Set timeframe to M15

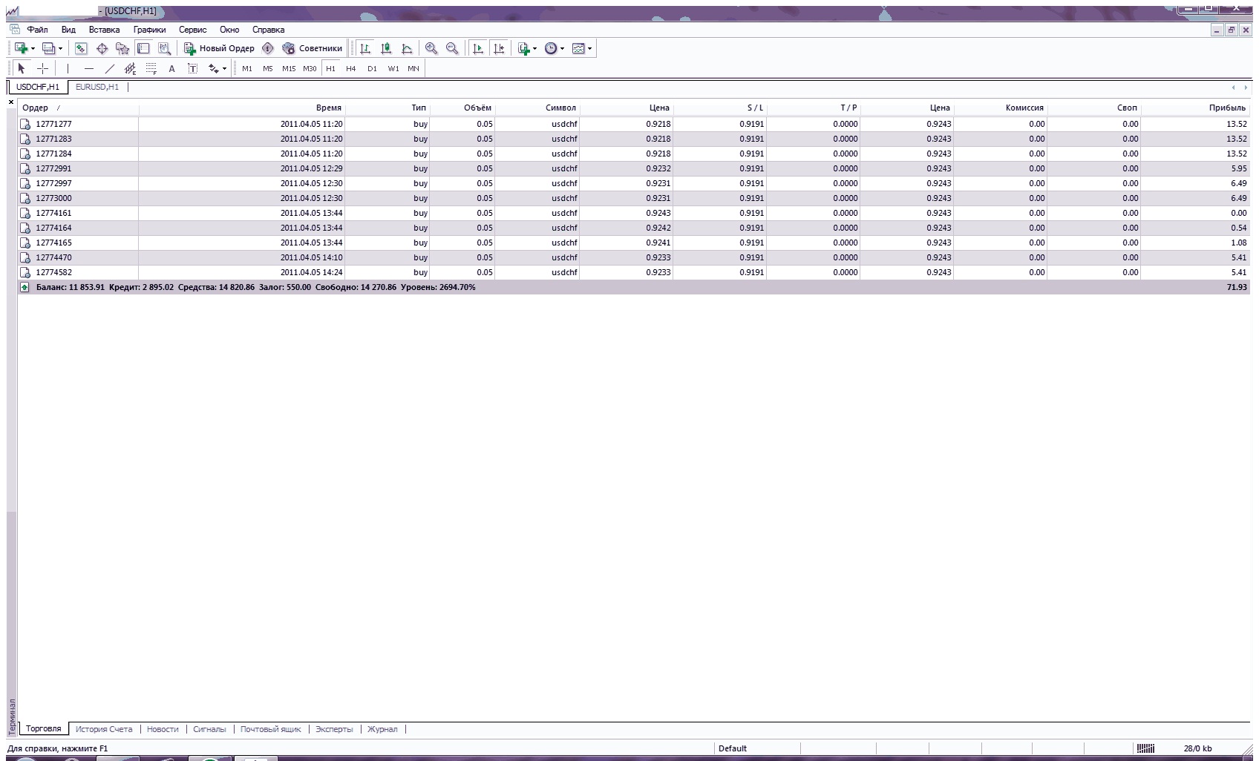click(289, 68)
